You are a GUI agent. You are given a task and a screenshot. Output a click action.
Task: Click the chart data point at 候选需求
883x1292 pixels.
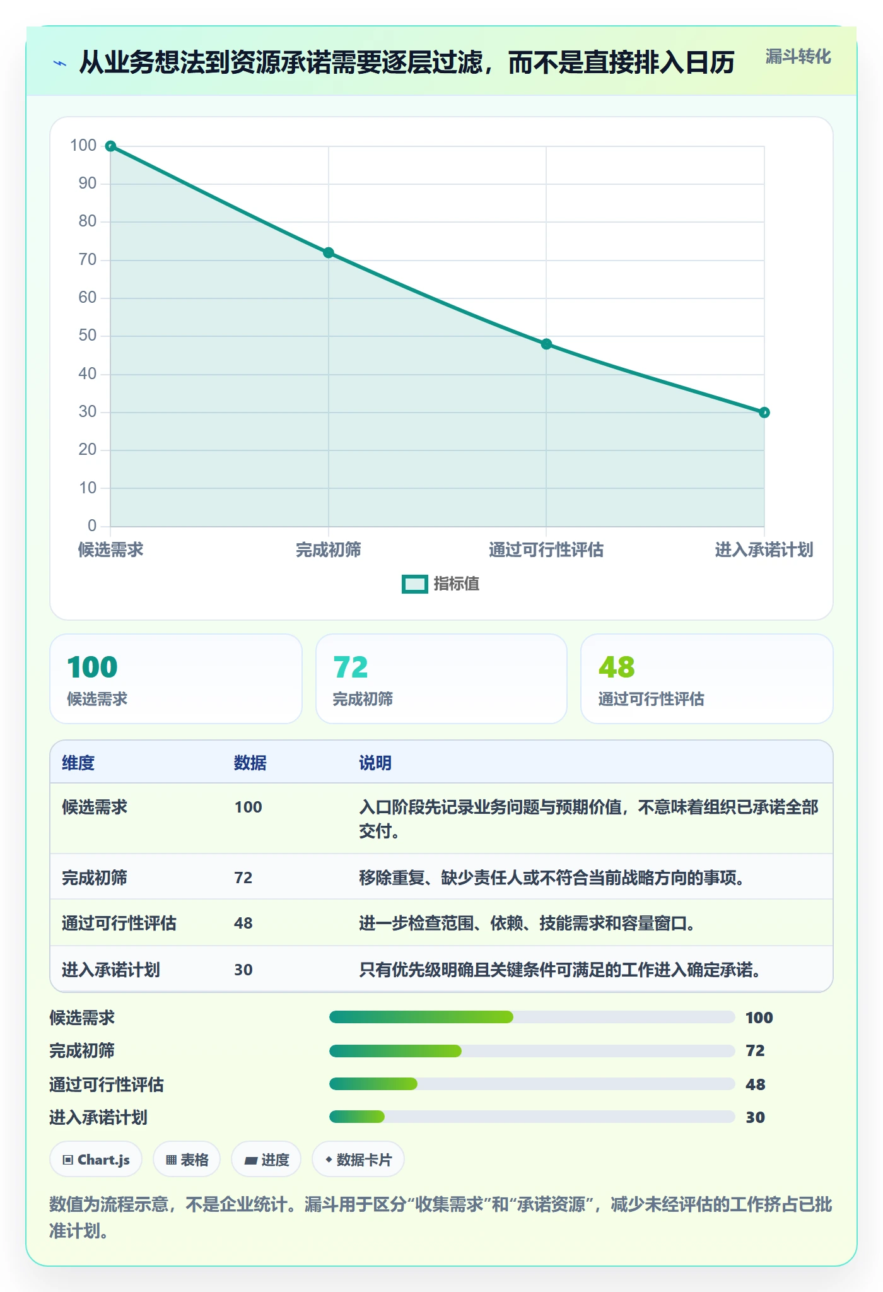coord(110,146)
